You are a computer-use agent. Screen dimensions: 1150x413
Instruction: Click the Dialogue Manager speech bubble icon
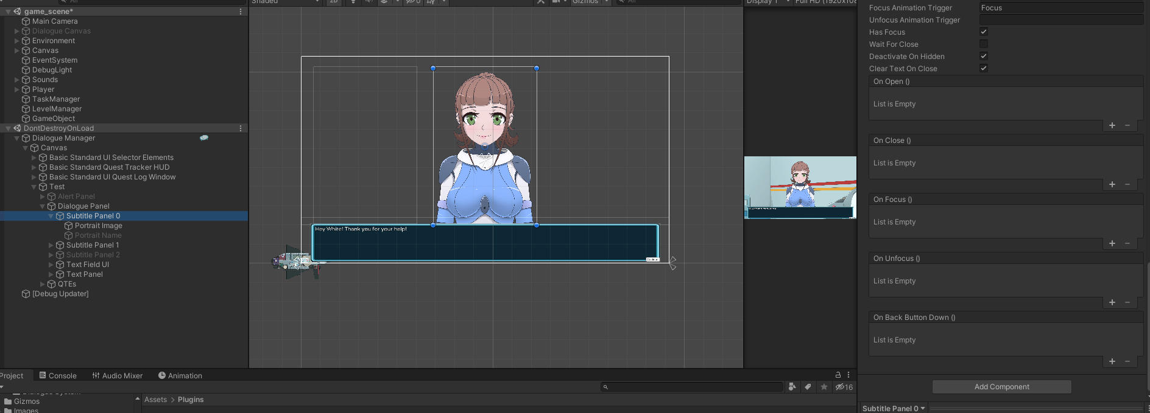204,138
